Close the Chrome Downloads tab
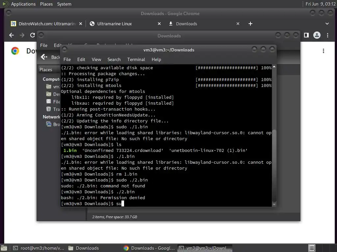Viewport: 337px width, 252px height. pos(238,24)
